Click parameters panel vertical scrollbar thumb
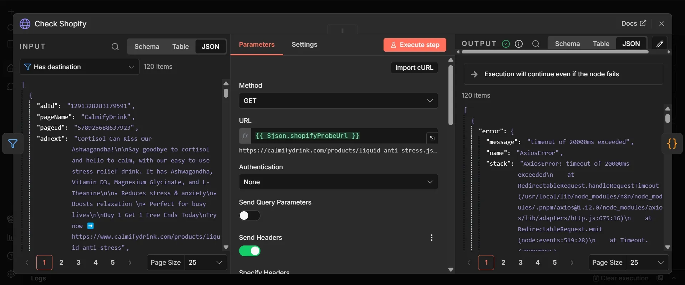This screenshot has width=685, height=285. [451, 95]
